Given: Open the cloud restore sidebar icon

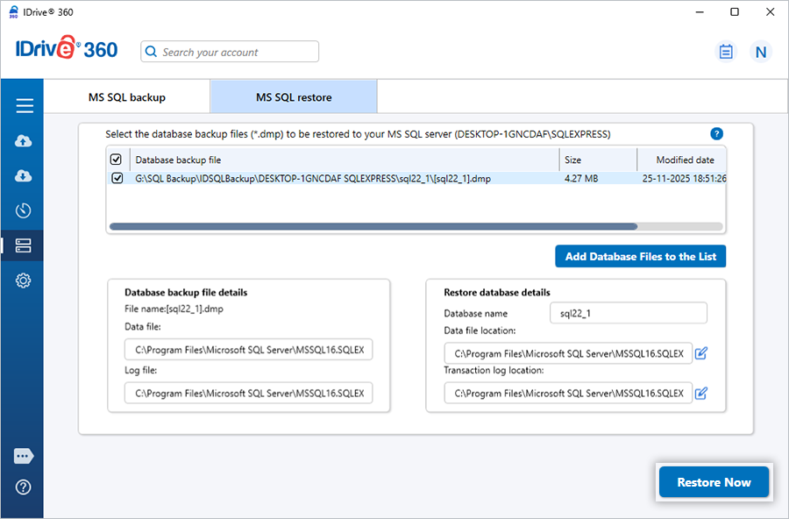Looking at the screenshot, I should coord(24,176).
